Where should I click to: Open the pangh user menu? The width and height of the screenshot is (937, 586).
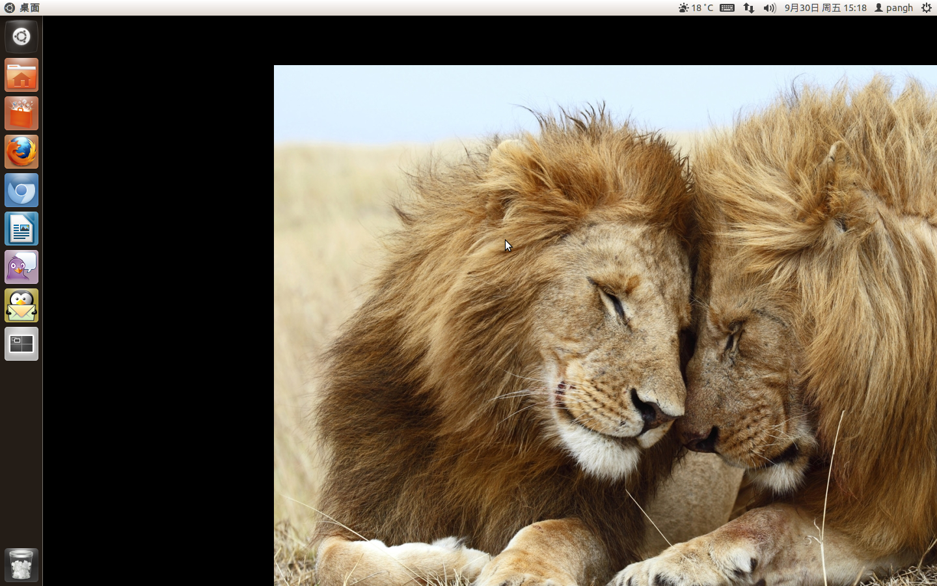[893, 8]
